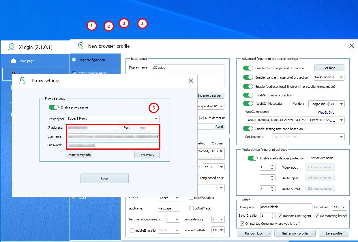The width and height of the screenshot is (358, 242).
Task: Check the doNotTrack checkbox
Action: [x=191, y=208]
